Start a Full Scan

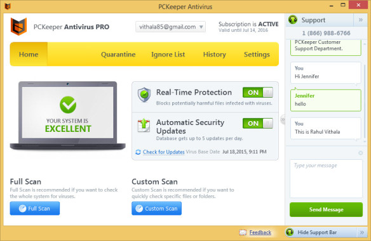pos(35,209)
